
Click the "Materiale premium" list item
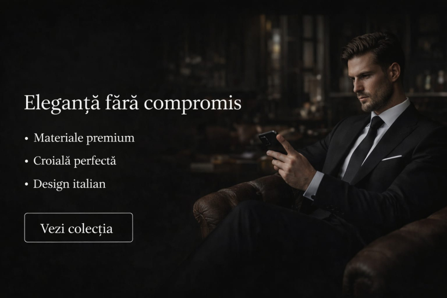pyautogui.click(x=84, y=138)
